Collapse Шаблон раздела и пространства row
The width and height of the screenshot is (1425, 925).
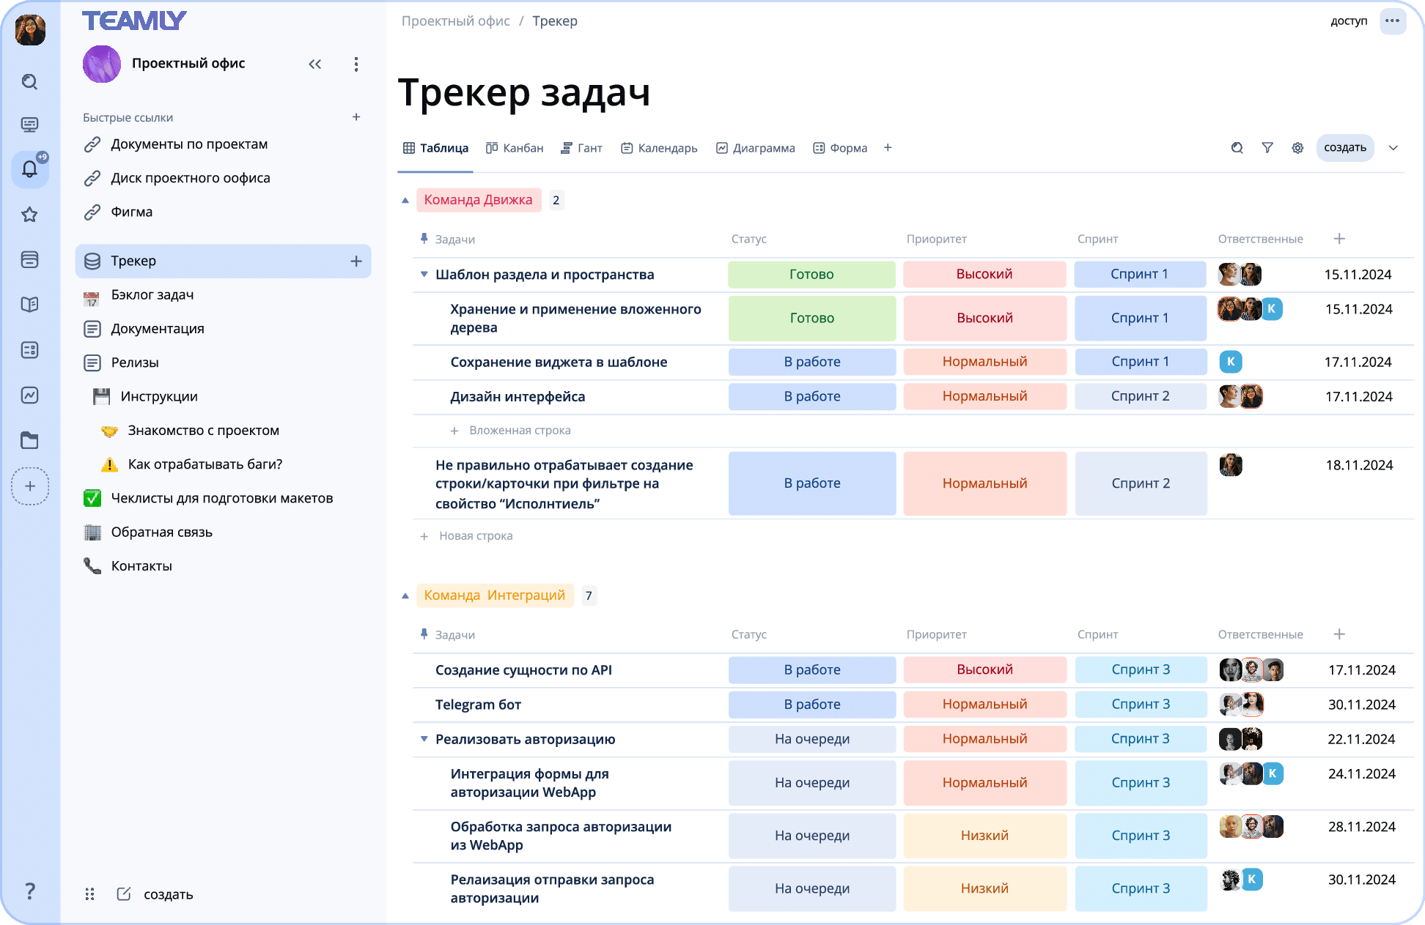[x=424, y=275]
